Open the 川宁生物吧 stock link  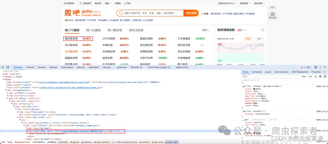point(109,39)
